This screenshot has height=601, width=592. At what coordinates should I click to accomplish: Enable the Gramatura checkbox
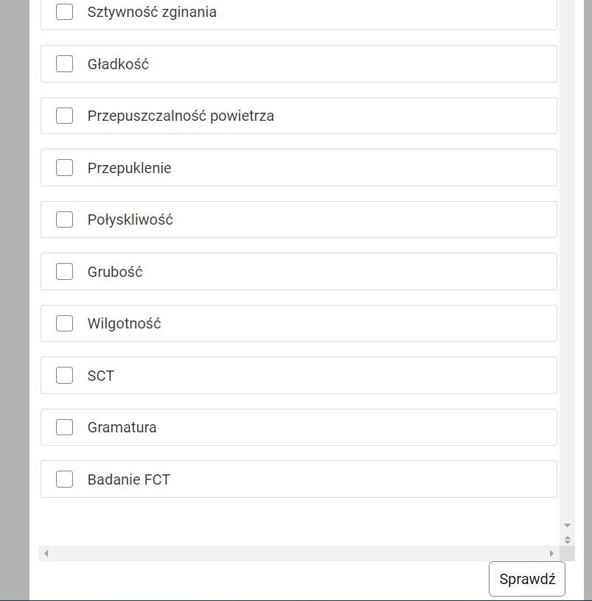coord(65,427)
